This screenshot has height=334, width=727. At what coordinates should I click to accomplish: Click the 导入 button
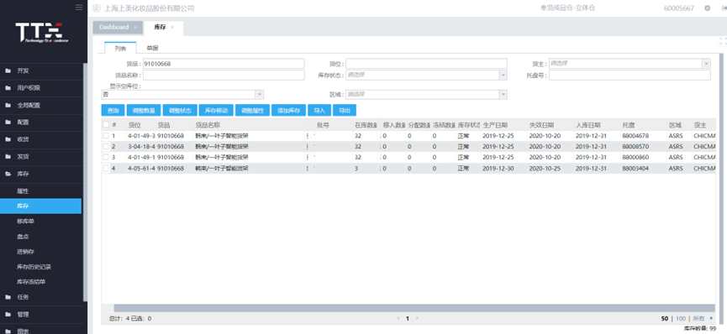(x=319, y=110)
